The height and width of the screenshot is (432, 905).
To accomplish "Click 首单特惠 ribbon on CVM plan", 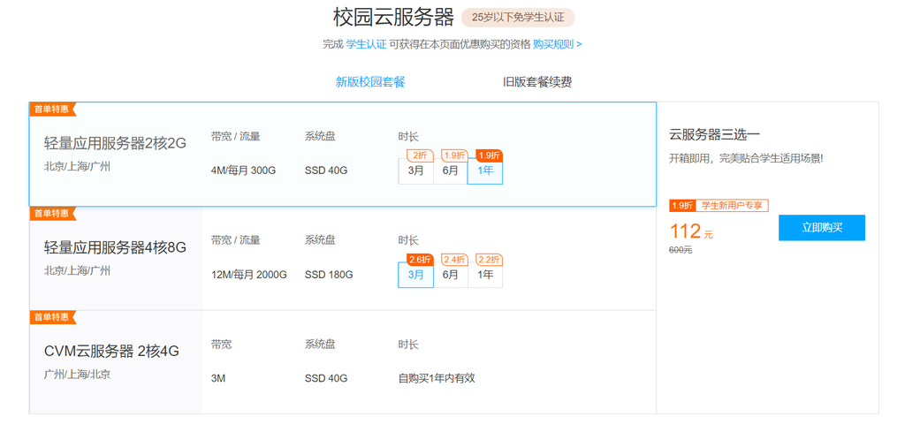I will 52,317.
